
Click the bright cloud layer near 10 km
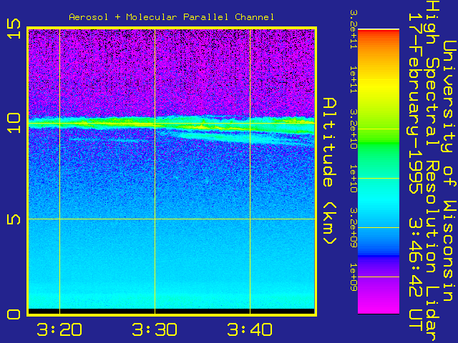(171, 125)
